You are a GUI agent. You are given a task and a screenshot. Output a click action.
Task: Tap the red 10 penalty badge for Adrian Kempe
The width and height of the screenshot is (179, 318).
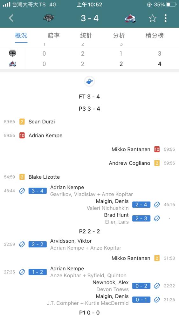[x=22, y=135]
